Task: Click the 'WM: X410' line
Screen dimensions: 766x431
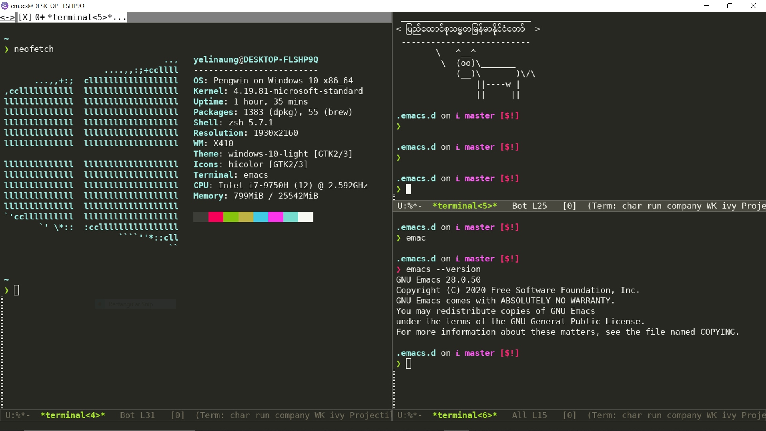Action: 213,143
